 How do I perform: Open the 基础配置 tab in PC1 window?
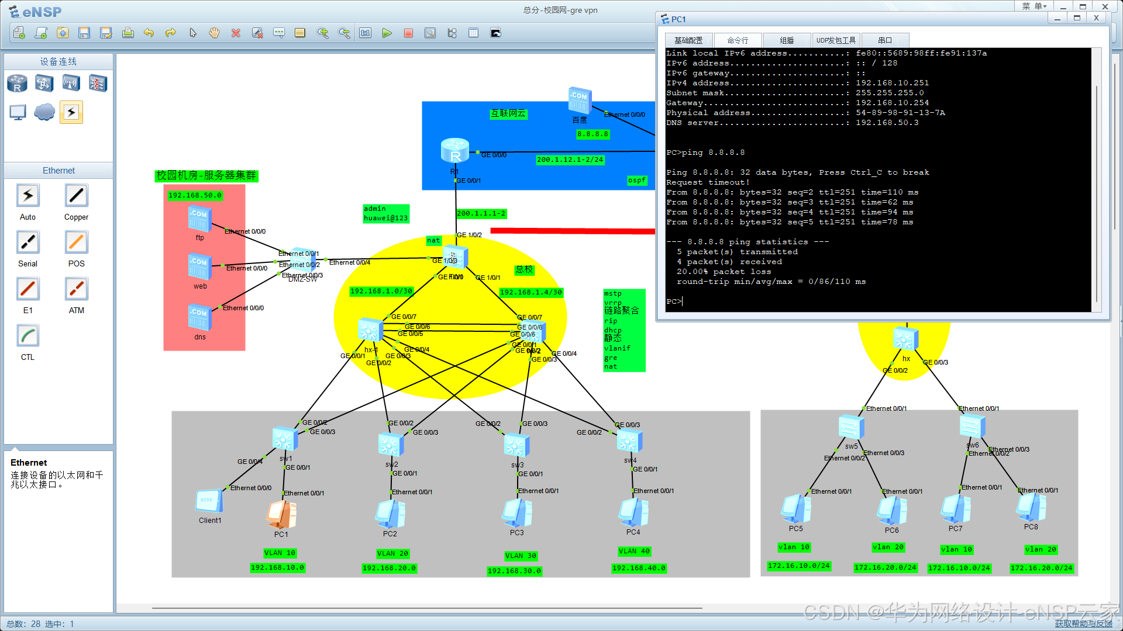tap(688, 40)
